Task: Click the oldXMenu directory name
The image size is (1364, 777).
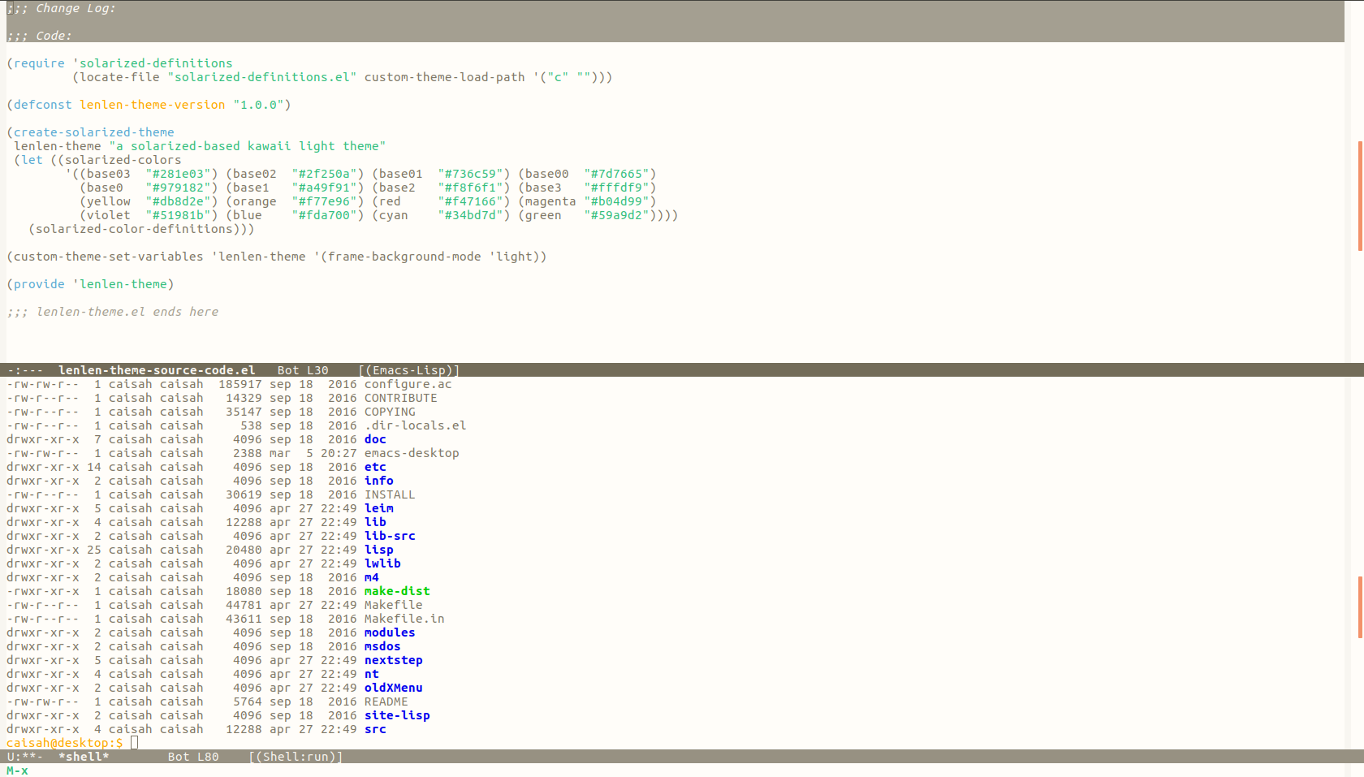Action: pos(393,688)
